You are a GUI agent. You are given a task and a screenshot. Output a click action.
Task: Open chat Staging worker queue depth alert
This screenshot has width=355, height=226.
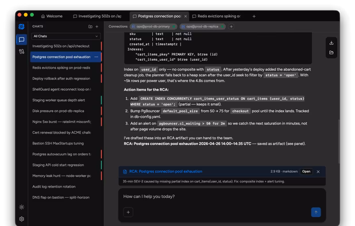tap(66, 100)
